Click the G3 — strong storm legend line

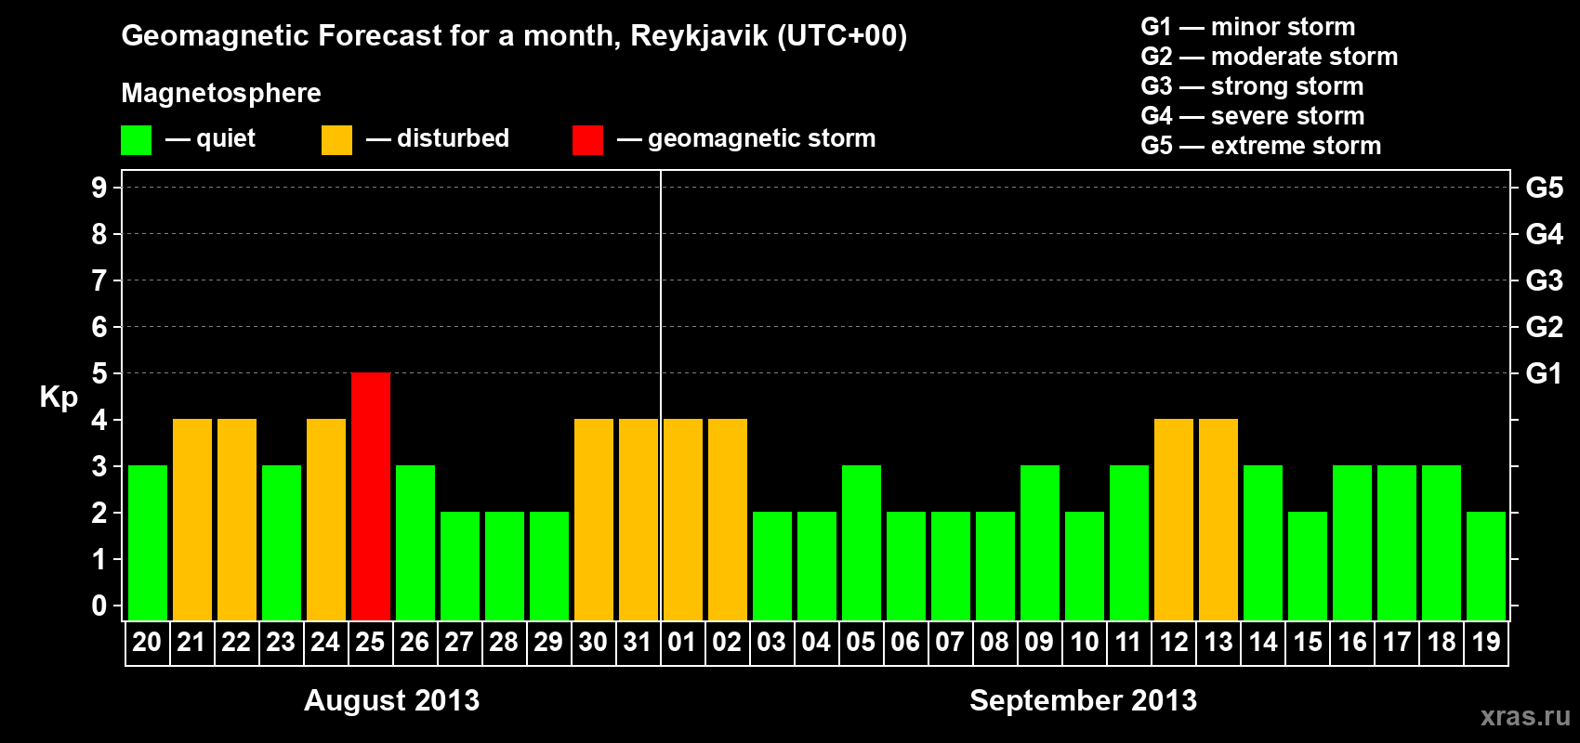[x=1253, y=86]
